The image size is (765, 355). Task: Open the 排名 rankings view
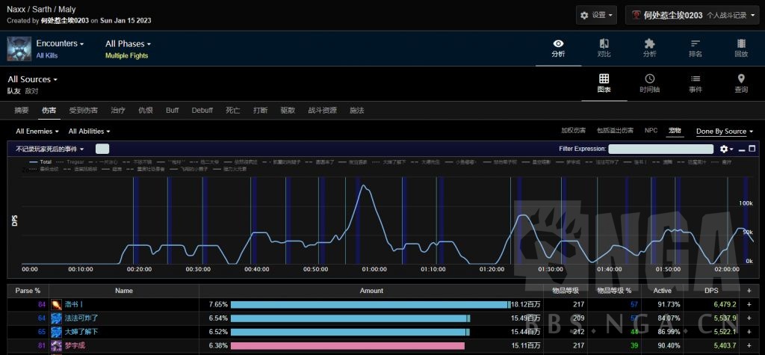(x=695, y=48)
